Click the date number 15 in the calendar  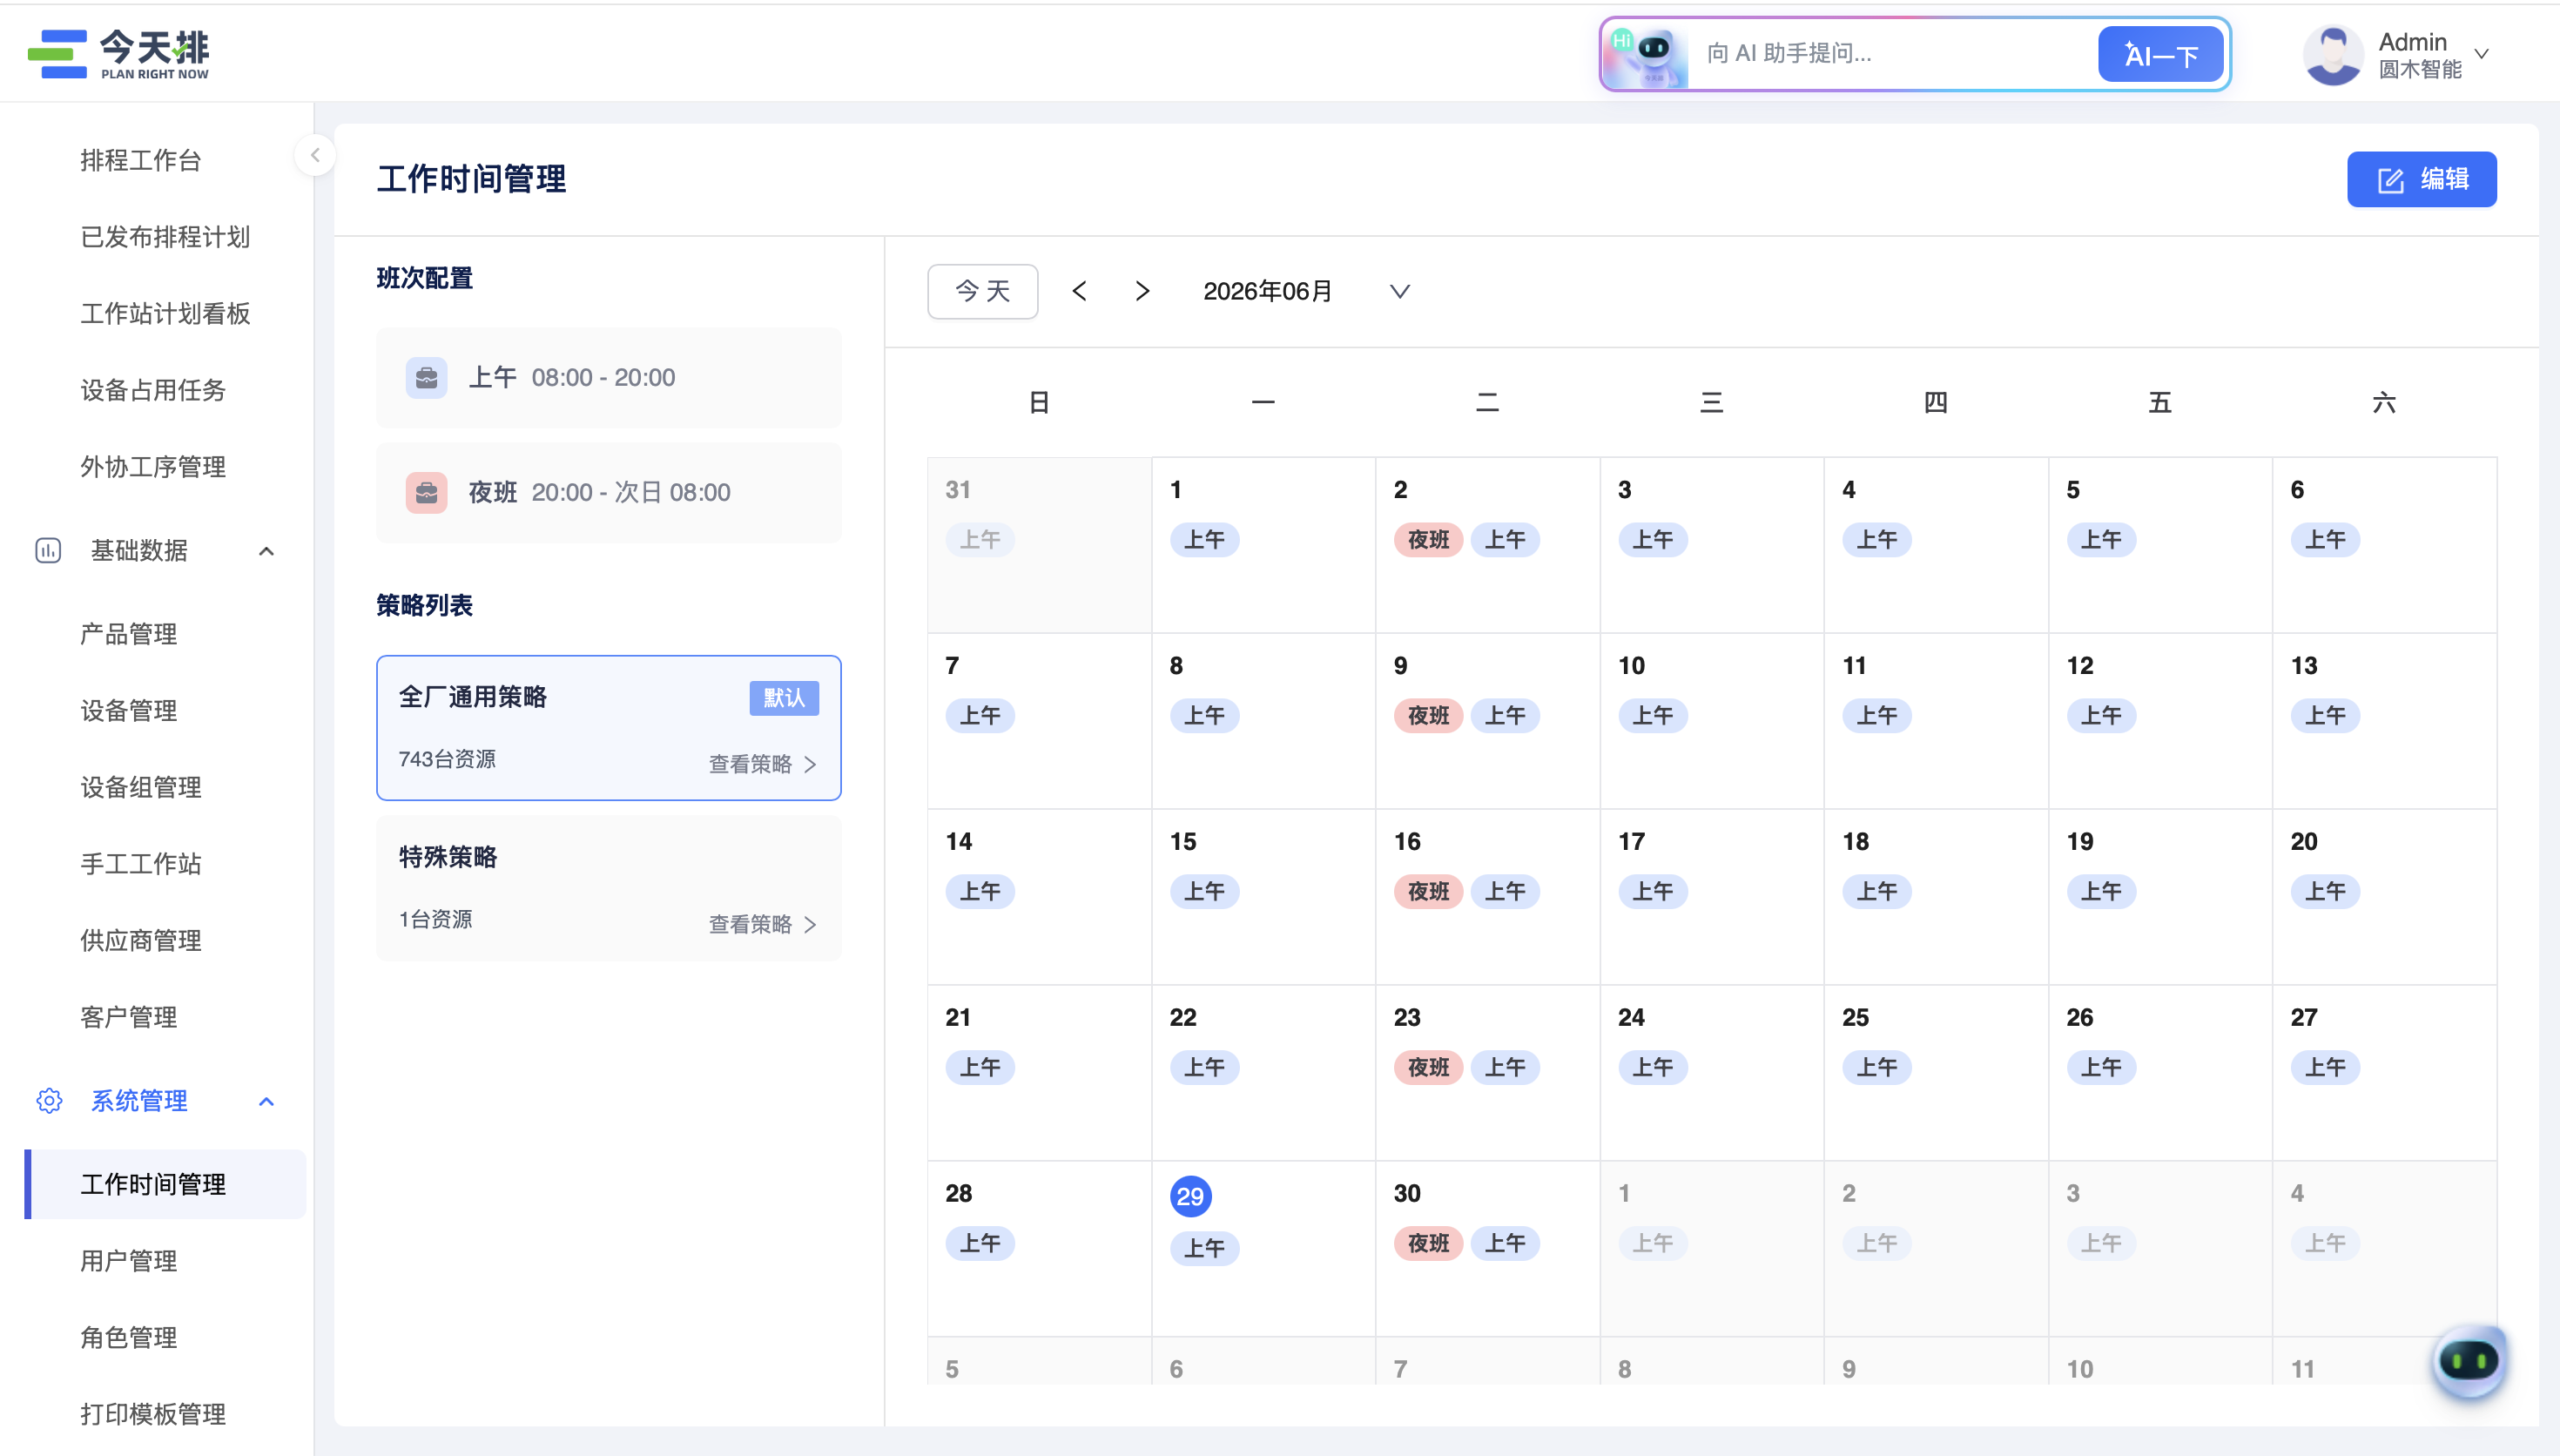(1182, 842)
